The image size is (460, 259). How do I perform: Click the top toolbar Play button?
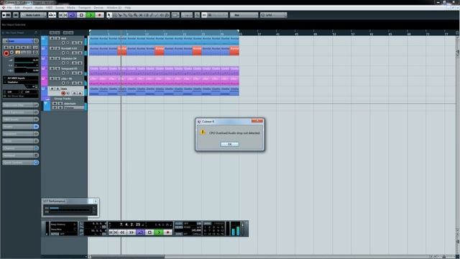(x=91, y=15)
